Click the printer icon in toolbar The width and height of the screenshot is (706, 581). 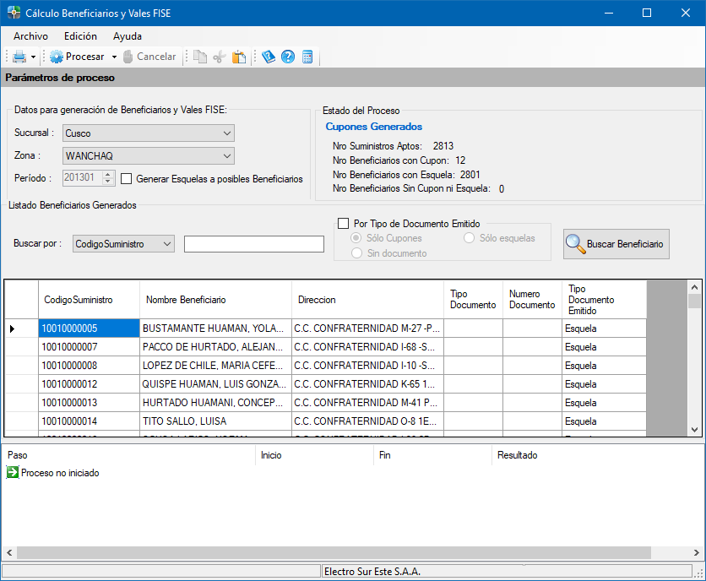[x=19, y=57]
